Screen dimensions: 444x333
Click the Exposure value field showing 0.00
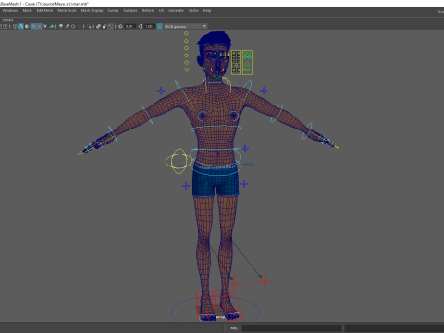pos(129,26)
